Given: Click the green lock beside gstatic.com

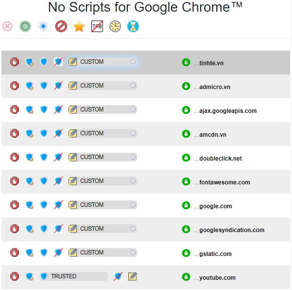Looking at the screenshot, I should pos(186,253).
